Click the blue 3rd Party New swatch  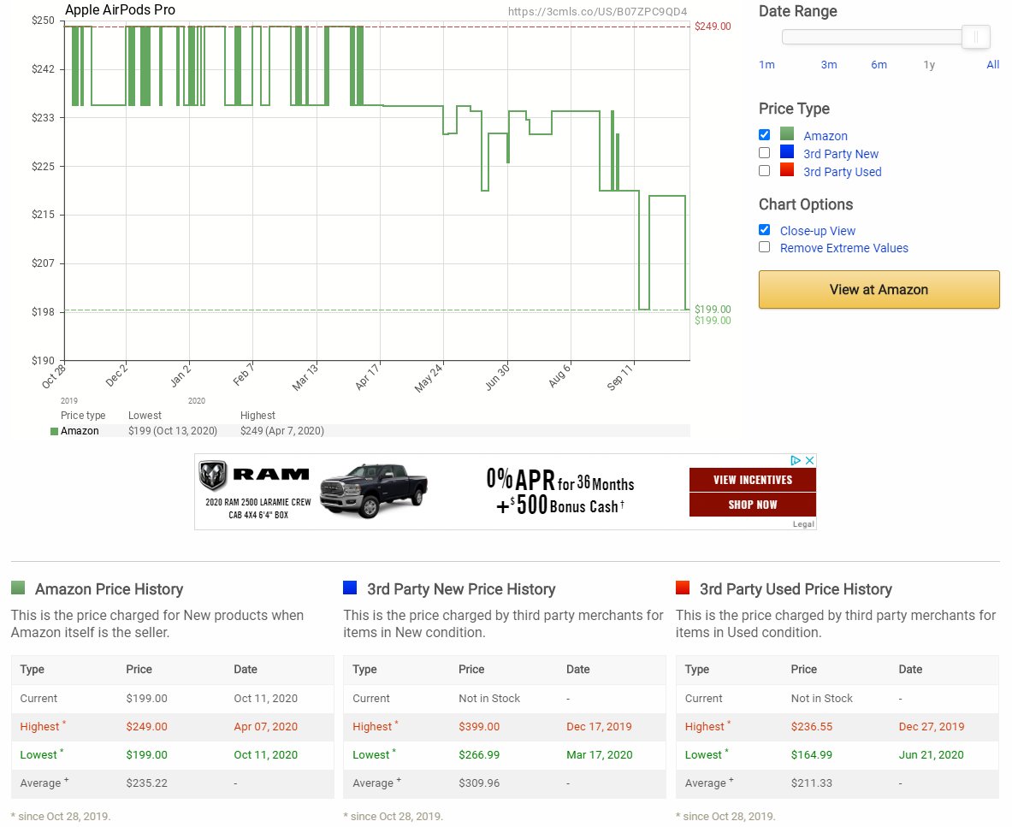tap(787, 151)
